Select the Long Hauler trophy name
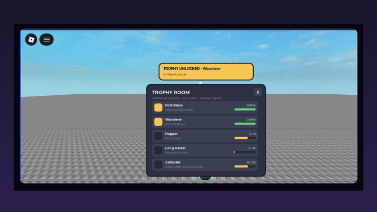Viewport: 377px width, 212px height. pos(175,148)
